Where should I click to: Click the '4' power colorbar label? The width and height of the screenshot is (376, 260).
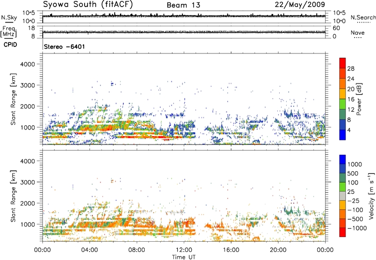[349, 130]
